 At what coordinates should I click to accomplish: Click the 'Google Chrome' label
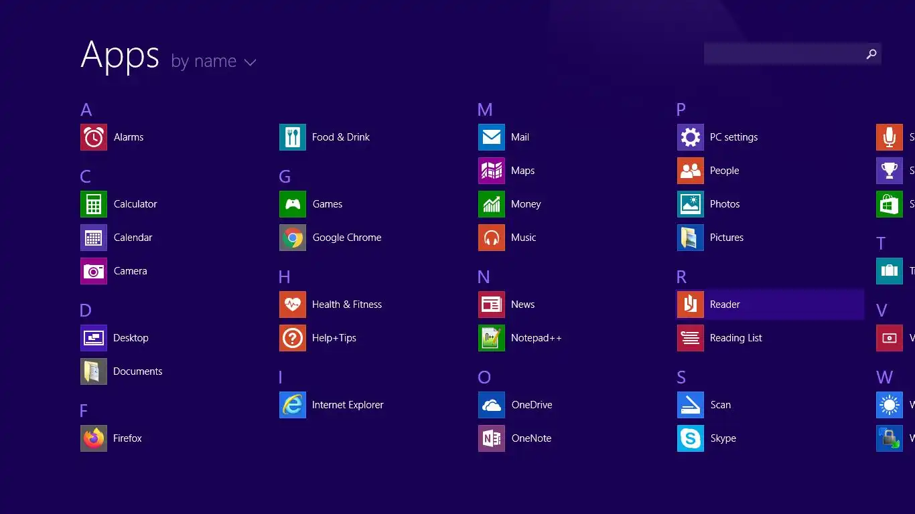347,238
